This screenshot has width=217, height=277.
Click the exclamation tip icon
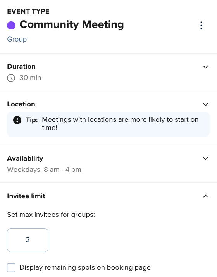17,120
